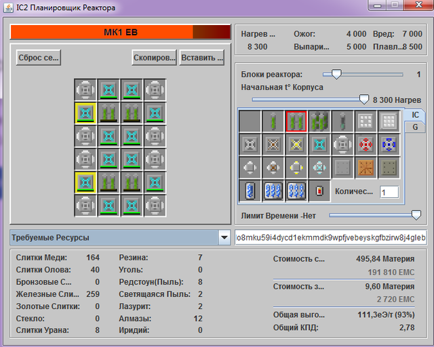This screenshot has height=347, width=434.
Task: Select the basic heat vent in palette
Action: click(x=250, y=144)
